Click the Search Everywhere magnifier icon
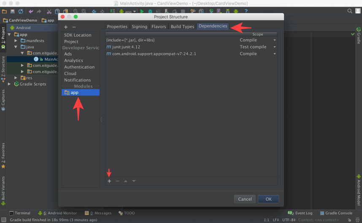Viewport: 362px width, 223px height. tap(350, 11)
